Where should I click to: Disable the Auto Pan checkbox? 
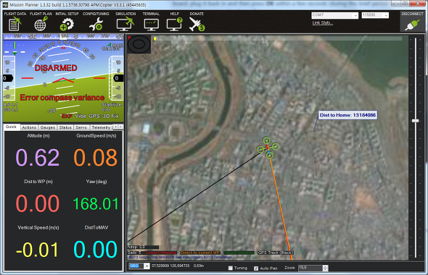256,268
